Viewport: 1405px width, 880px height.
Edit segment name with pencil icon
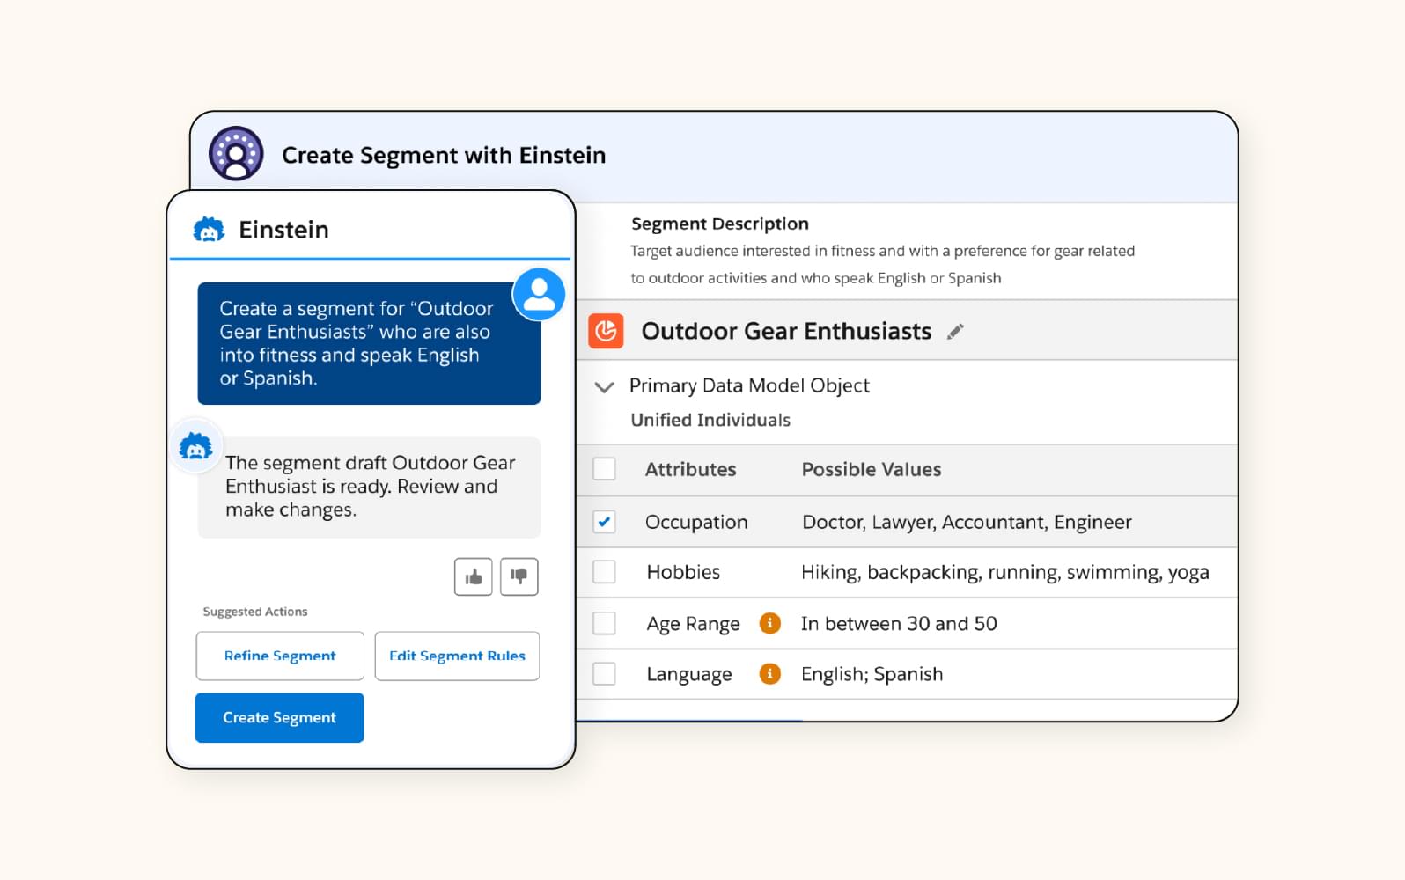point(955,332)
